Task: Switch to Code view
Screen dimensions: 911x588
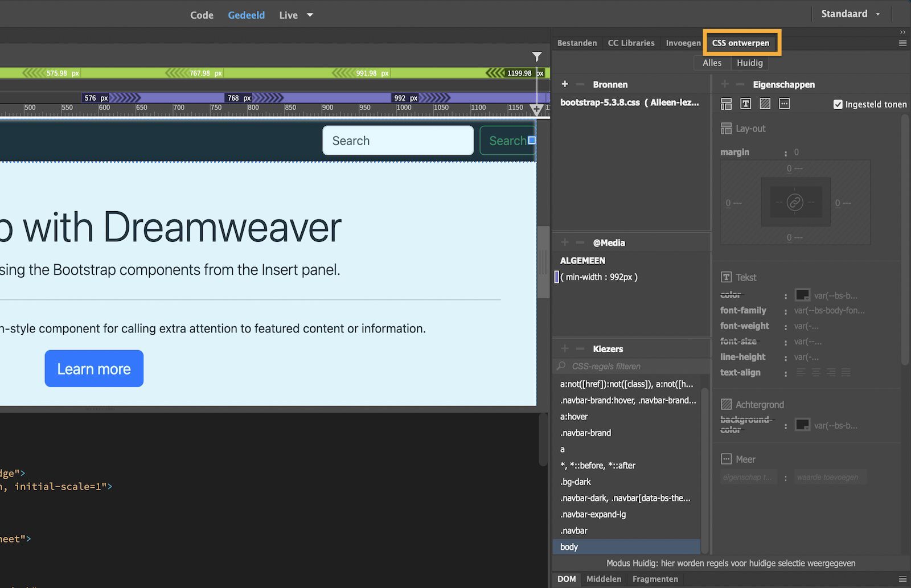Action: point(202,15)
